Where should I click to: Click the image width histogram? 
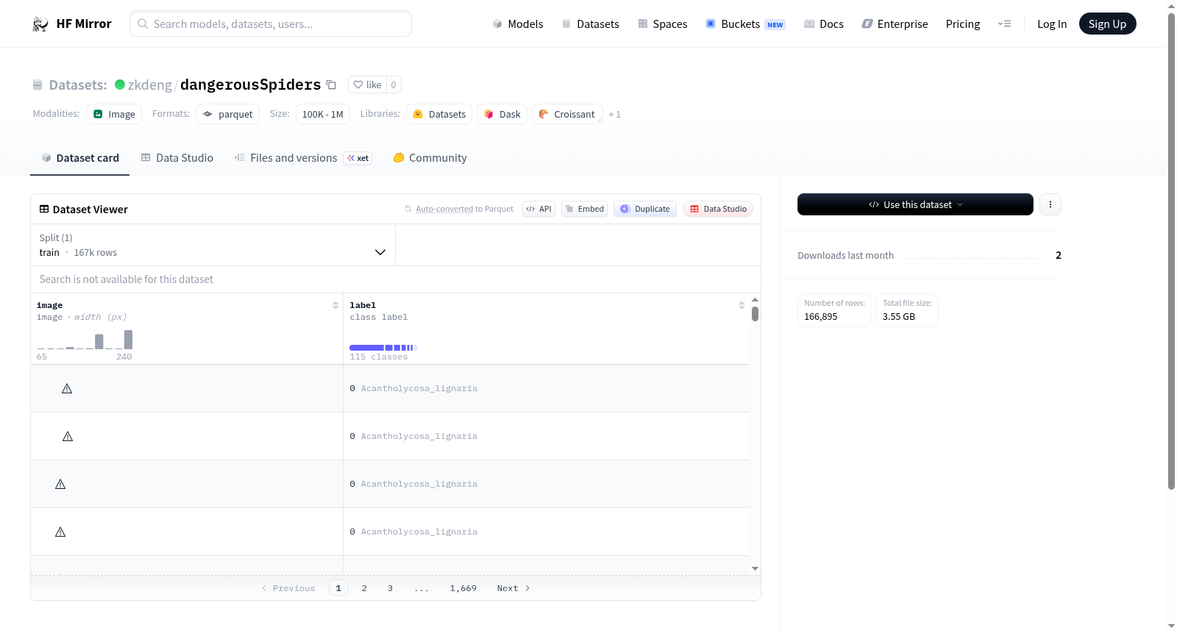85,339
